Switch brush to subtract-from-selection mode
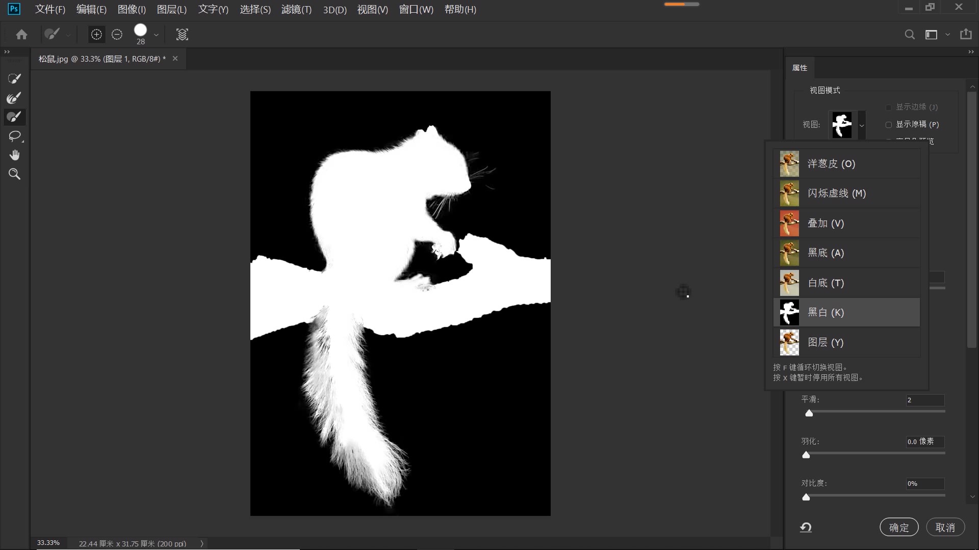979x550 pixels. point(117,35)
